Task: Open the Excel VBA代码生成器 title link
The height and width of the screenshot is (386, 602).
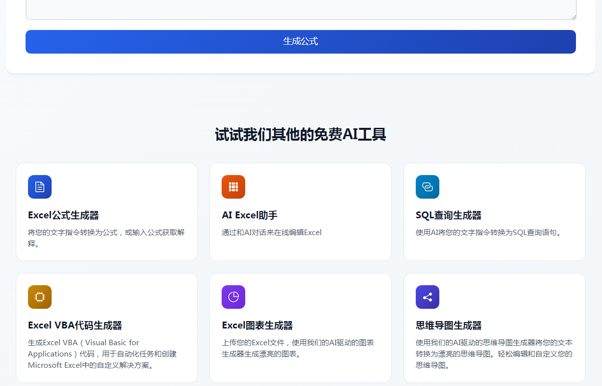Action: click(75, 326)
